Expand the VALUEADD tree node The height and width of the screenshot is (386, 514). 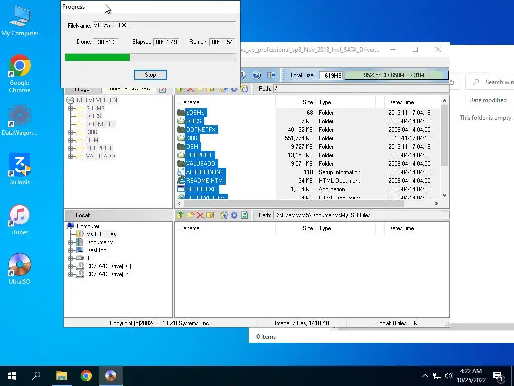click(x=70, y=156)
